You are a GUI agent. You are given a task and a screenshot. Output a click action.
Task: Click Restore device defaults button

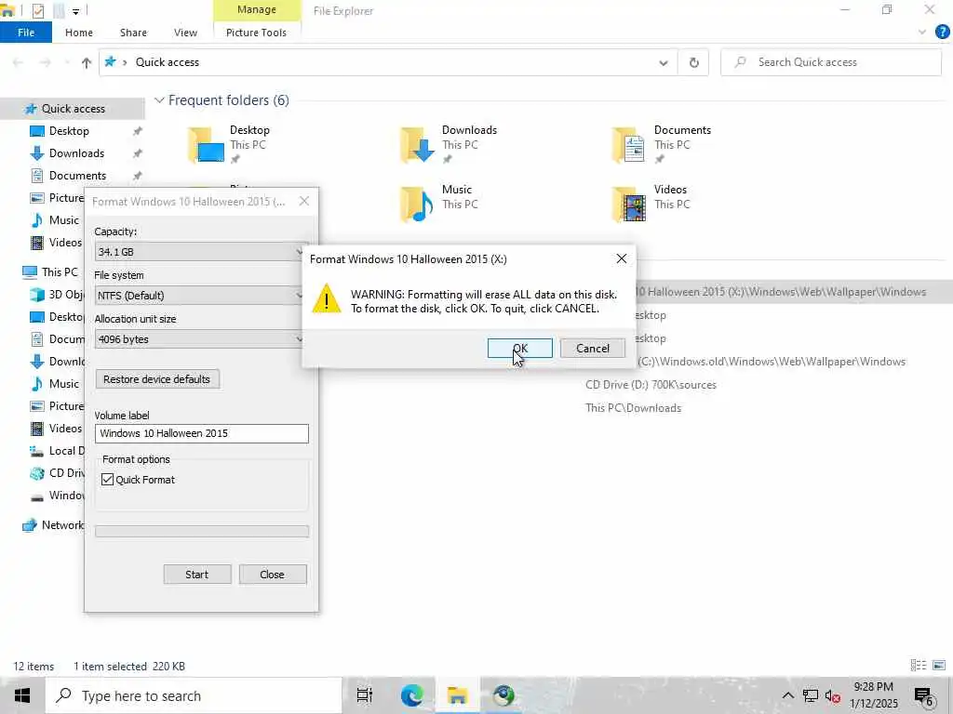(x=156, y=379)
